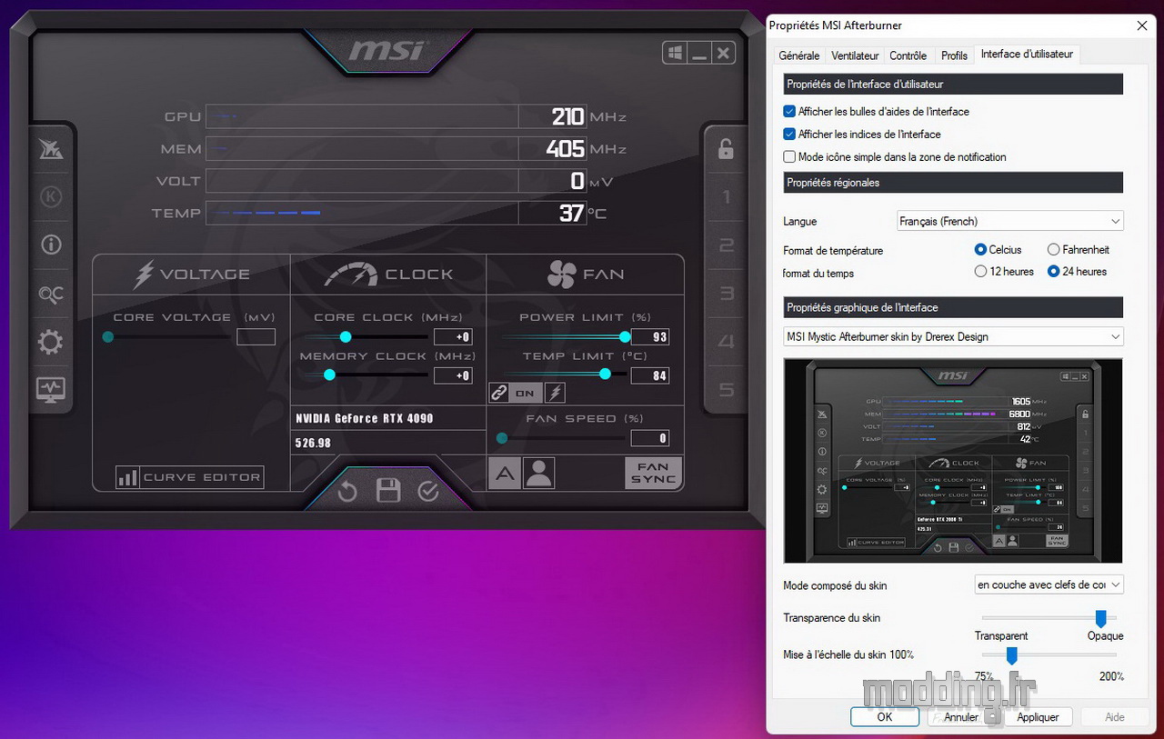This screenshot has width=1164, height=739.
Task: Select 24 heures time format
Action: point(1054,271)
